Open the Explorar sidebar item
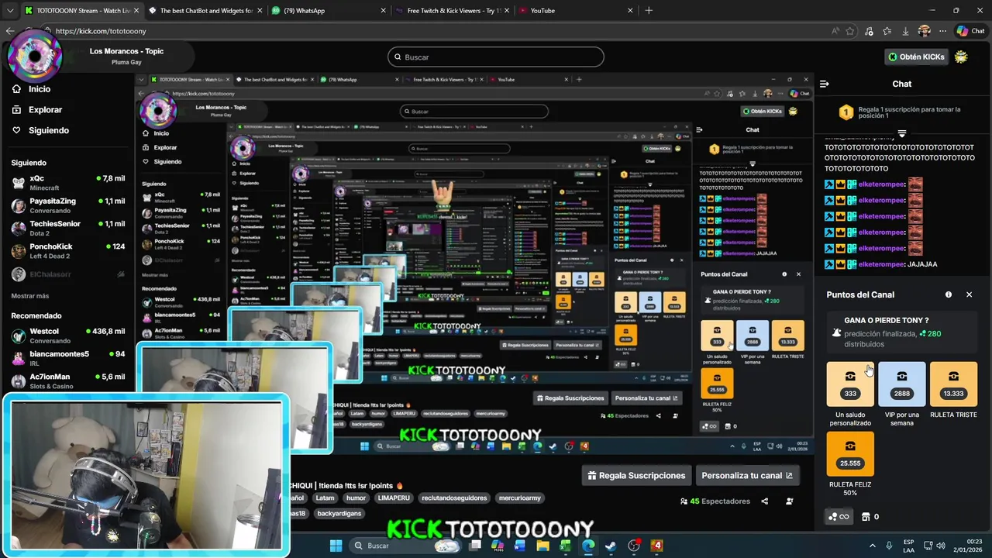 [x=36, y=110]
